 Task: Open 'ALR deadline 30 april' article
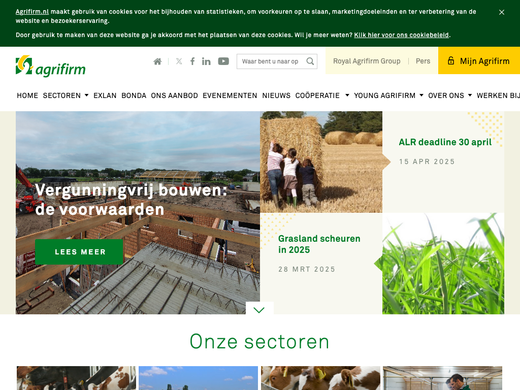pos(445,142)
